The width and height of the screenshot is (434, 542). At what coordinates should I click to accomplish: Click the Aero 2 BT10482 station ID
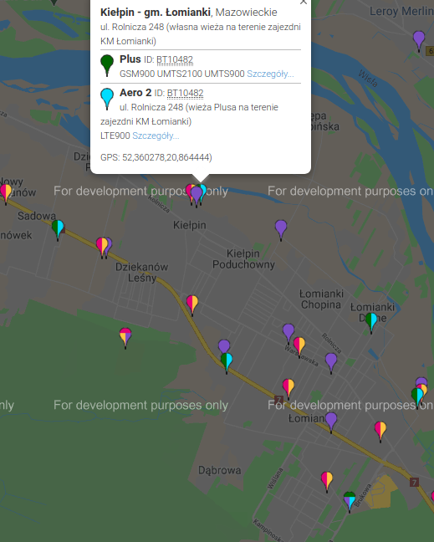[185, 94]
